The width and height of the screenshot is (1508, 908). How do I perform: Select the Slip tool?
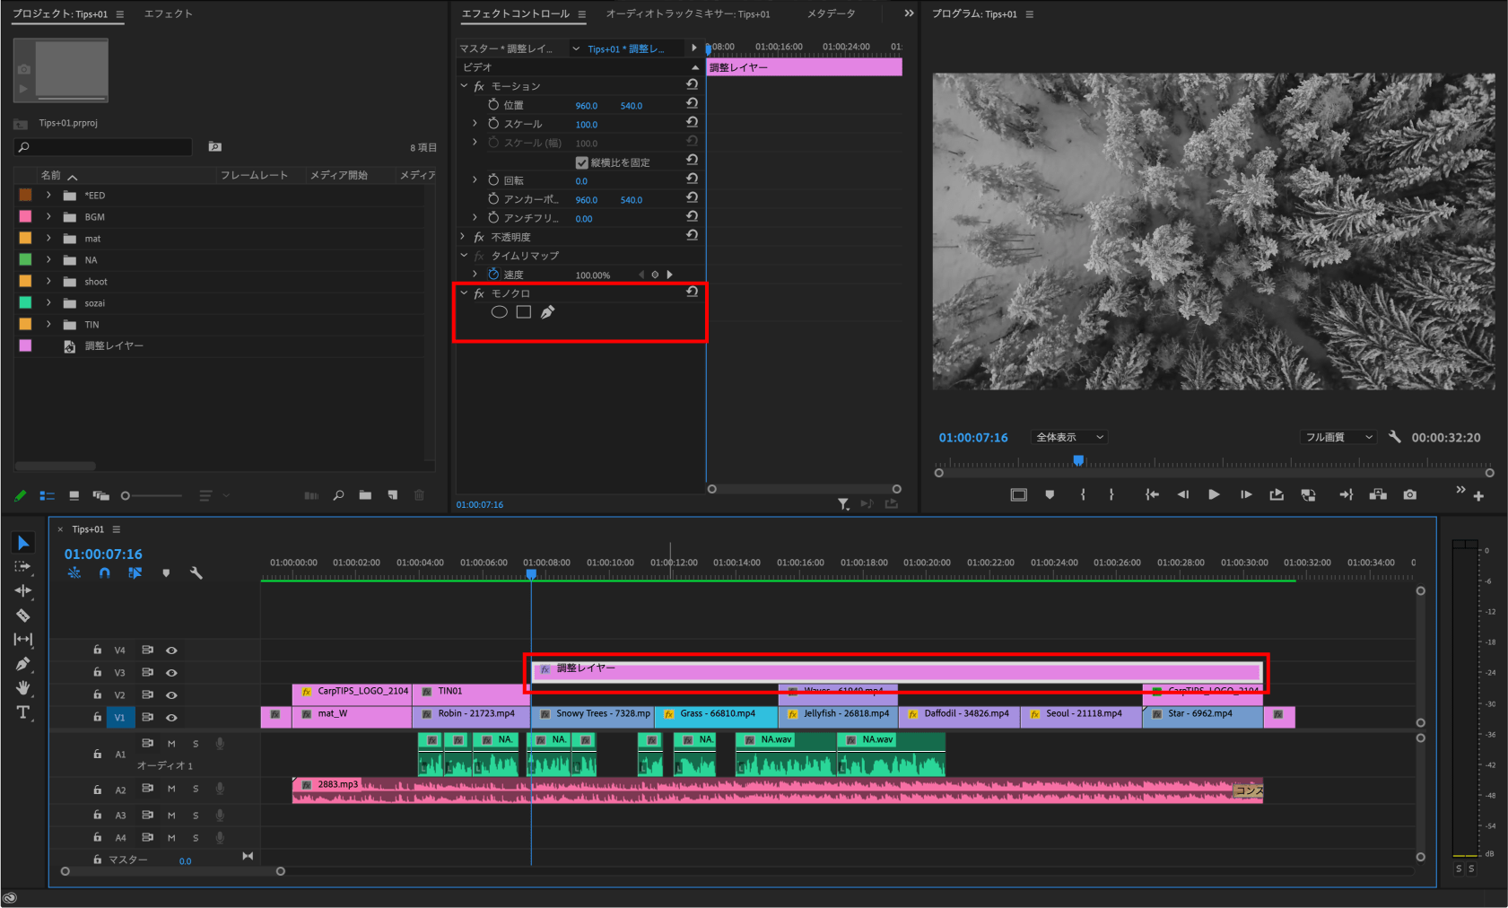tap(23, 640)
